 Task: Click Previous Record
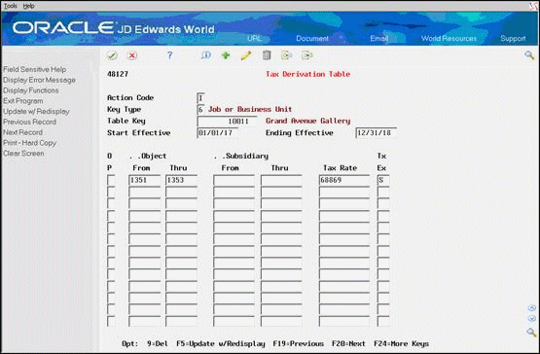click(29, 122)
